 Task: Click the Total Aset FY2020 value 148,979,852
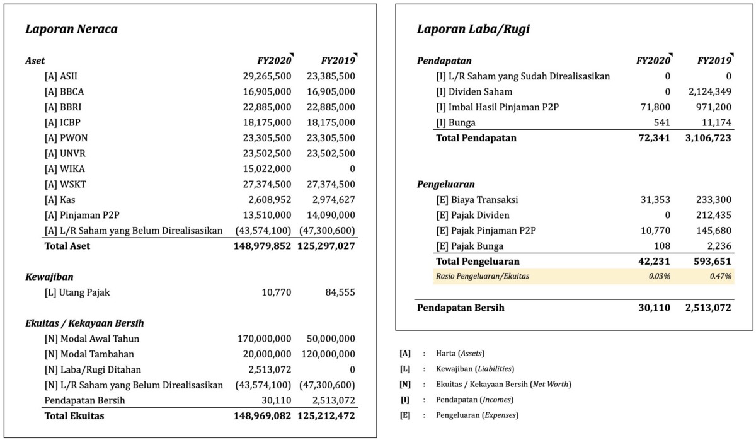click(262, 246)
